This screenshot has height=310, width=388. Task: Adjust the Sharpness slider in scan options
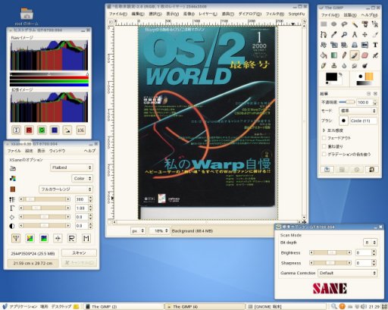tap(330, 263)
